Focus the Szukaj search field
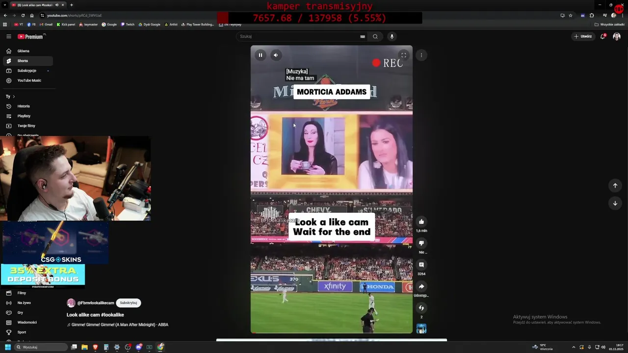Image resolution: width=628 pixels, height=353 pixels. [298, 36]
